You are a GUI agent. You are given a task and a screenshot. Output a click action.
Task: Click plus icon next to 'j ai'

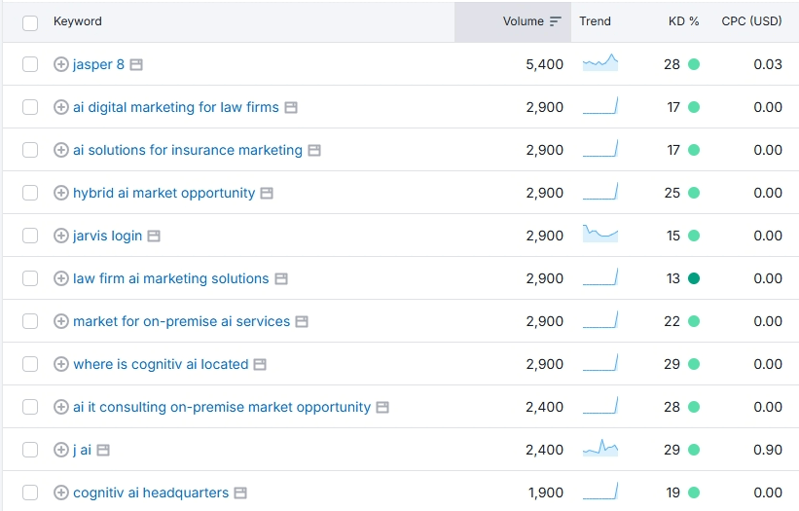[60, 450]
